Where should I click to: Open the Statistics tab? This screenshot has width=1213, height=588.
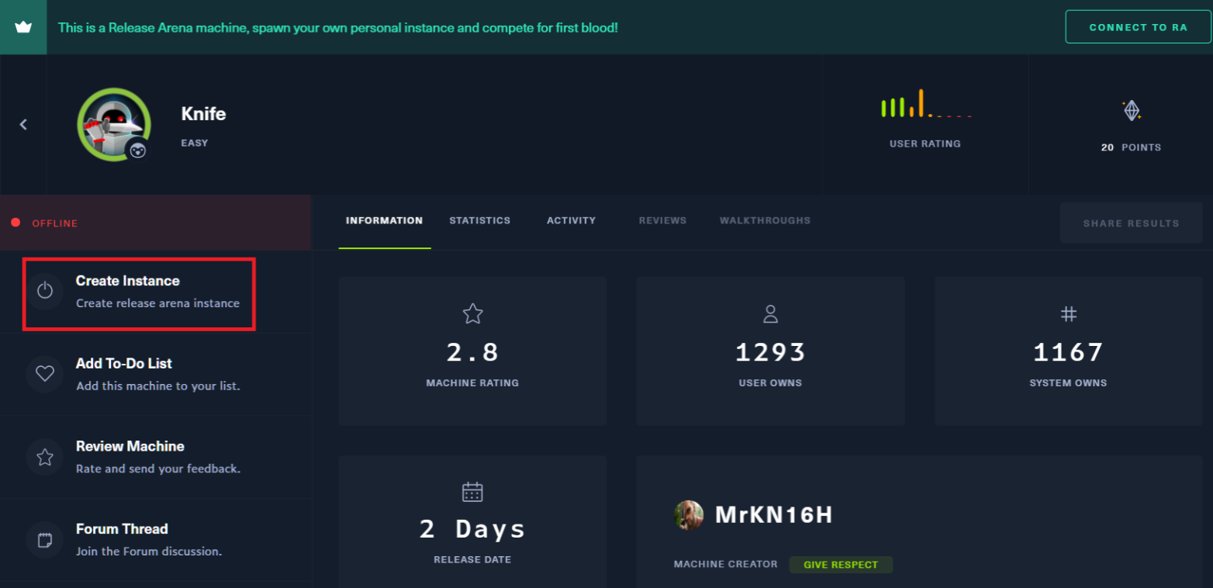pyautogui.click(x=479, y=220)
